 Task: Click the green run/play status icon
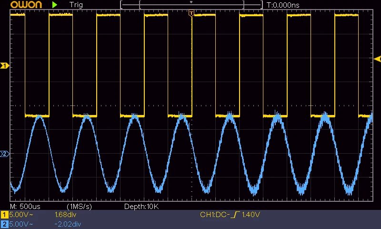55,5
